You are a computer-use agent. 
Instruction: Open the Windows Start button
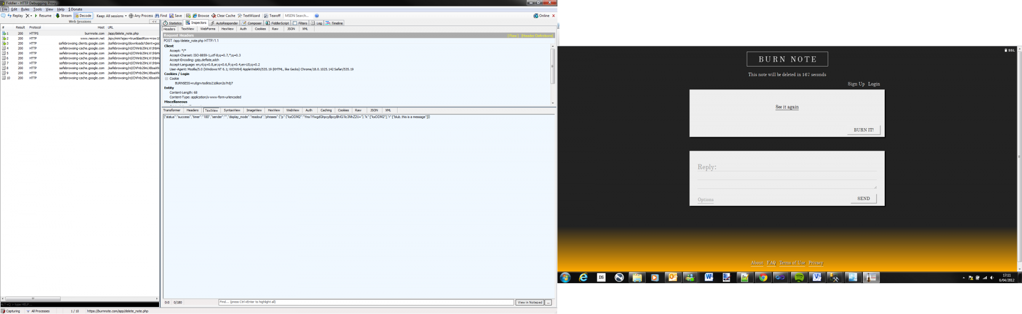coord(565,278)
